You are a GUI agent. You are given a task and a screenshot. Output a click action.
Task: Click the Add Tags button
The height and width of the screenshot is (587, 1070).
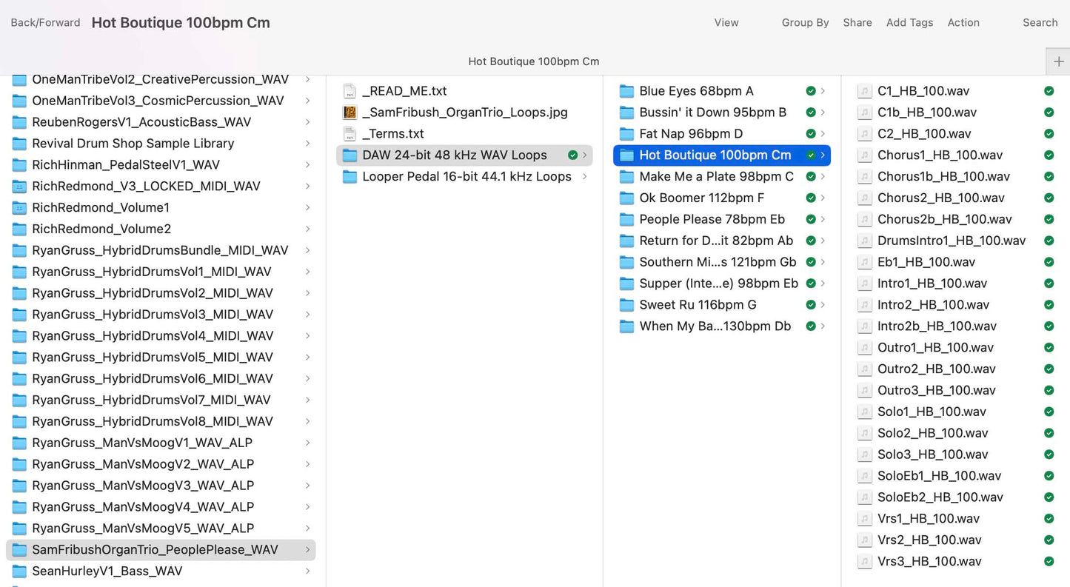point(909,23)
